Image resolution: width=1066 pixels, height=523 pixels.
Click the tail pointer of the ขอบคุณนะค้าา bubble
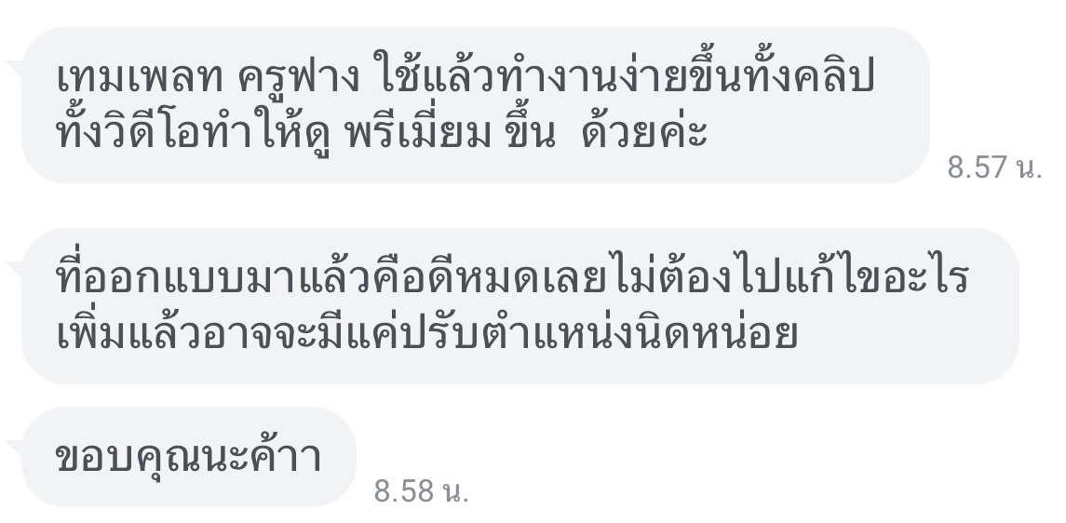click(14, 449)
